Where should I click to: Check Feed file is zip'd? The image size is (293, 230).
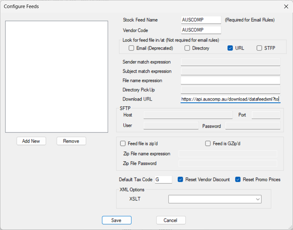[x=124, y=144]
